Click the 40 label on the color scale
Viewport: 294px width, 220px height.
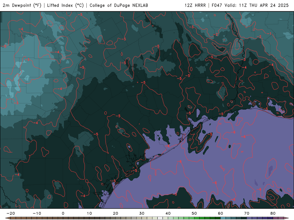(x=168, y=213)
